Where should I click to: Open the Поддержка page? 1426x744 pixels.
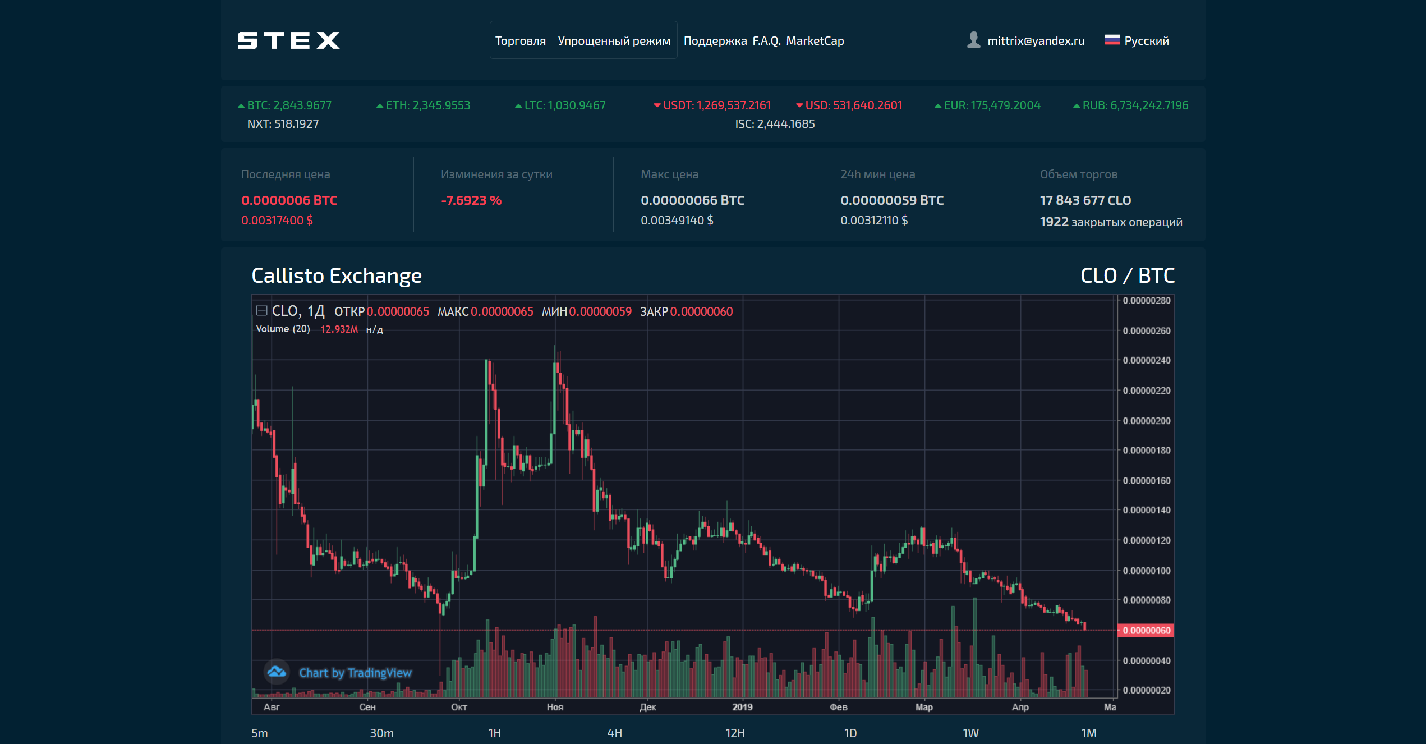pyautogui.click(x=715, y=41)
